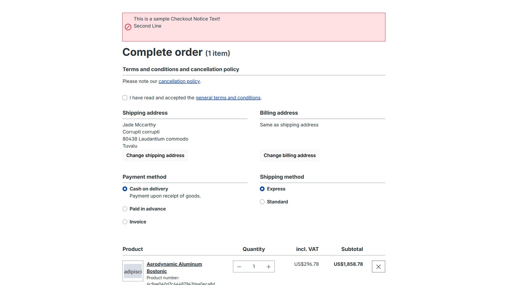Click Change shipping address button

pyautogui.click(x=155, y=155)
